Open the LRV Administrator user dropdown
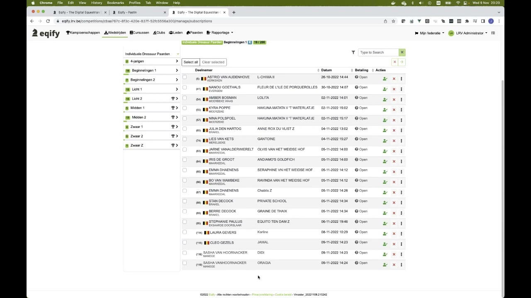This screenshot has width=531, height=298. click(x=468, y=33)
